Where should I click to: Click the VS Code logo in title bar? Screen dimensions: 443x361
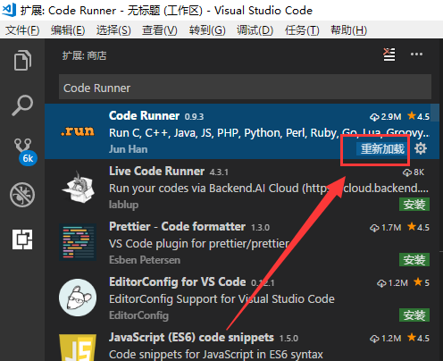9,9
